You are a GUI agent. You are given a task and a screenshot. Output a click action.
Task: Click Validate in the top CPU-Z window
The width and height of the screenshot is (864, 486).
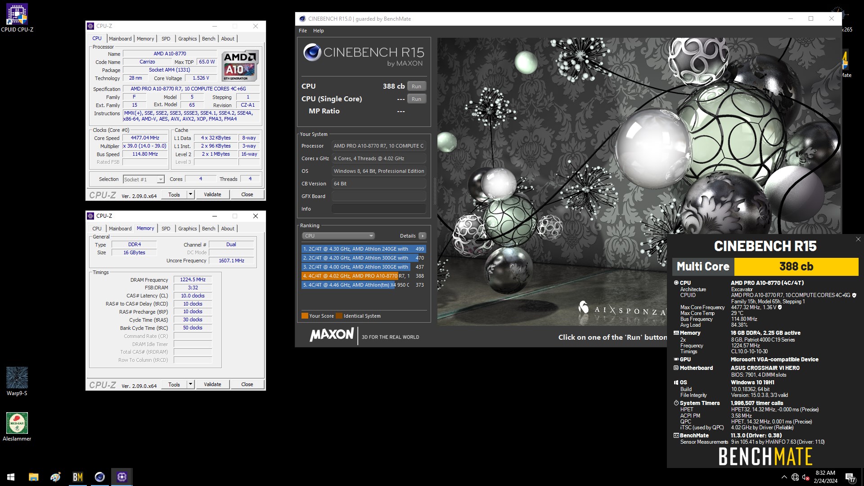coord(212,194)
